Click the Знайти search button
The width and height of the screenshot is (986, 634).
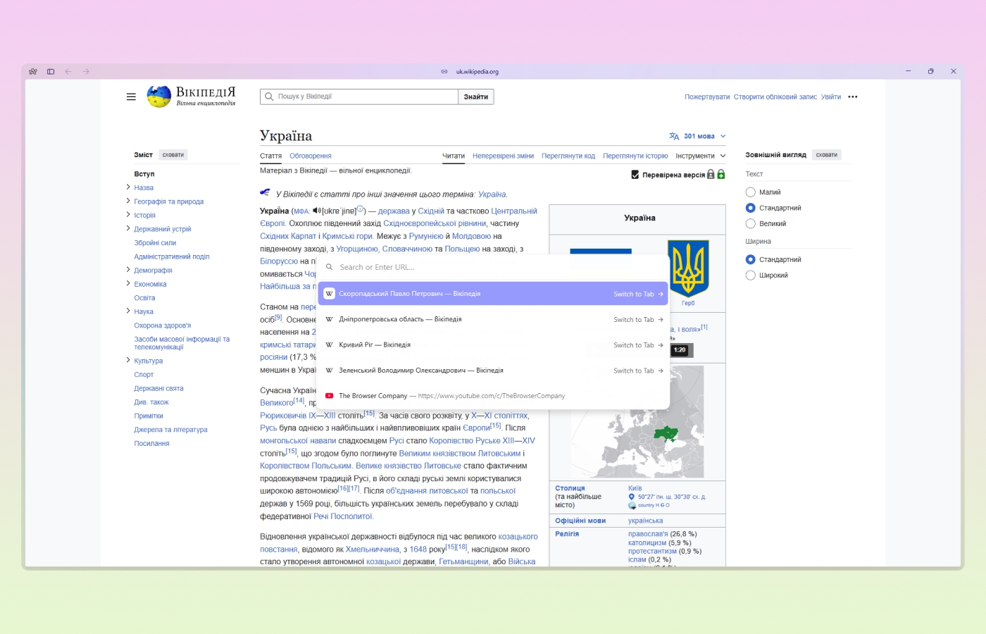click(476, 97)
